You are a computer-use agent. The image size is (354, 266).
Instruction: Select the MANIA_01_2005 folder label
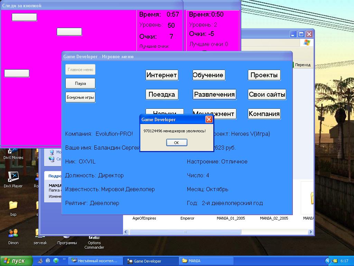pos(231,218)
